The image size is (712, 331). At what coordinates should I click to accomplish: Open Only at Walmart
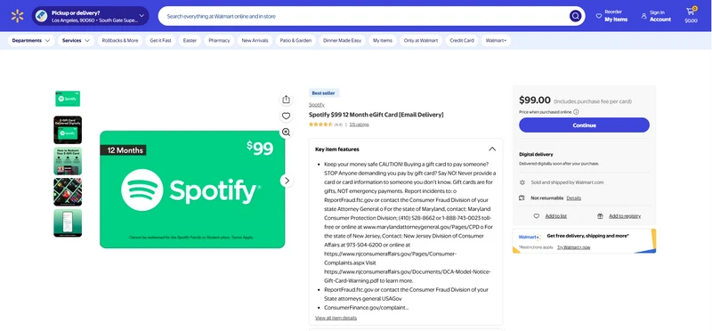[421, 40]
